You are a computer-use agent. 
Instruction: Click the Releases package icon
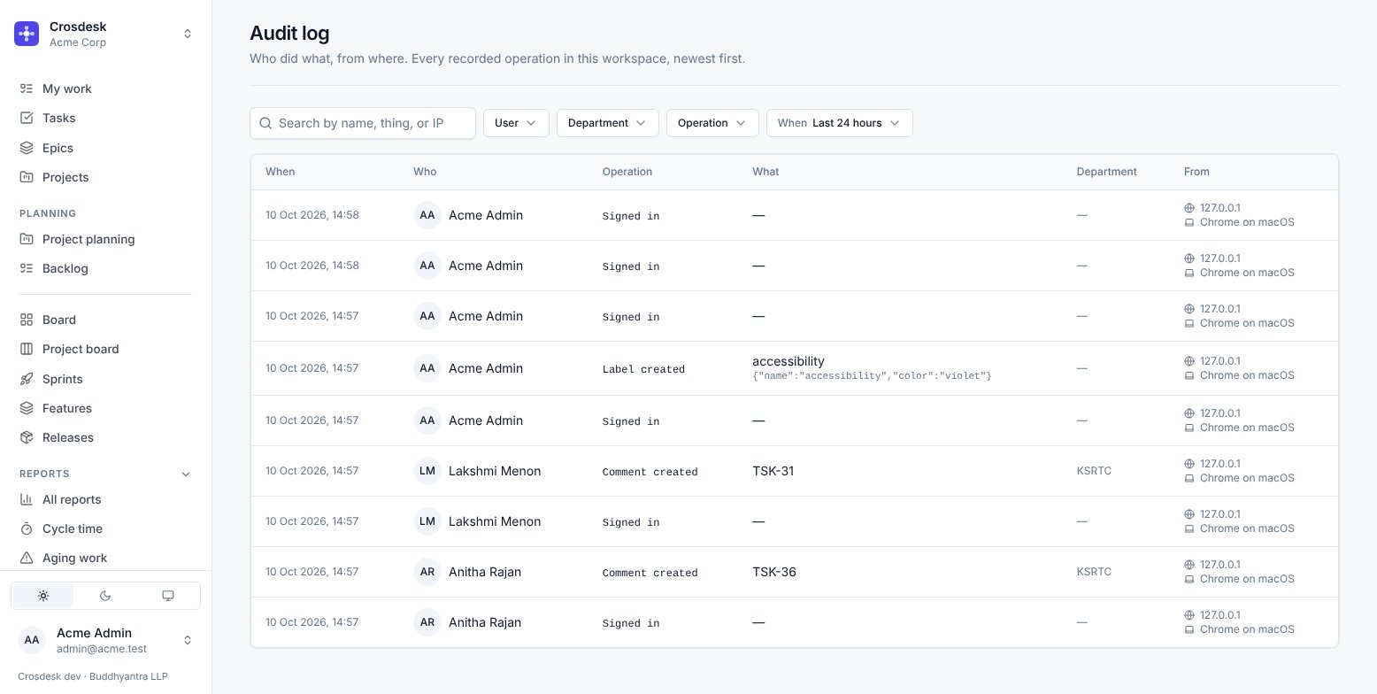coord(27,437)
